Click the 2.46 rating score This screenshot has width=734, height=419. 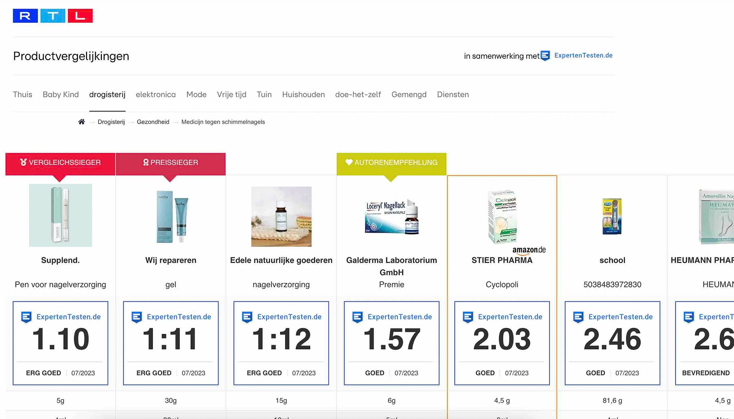click(x=612, y=339)
